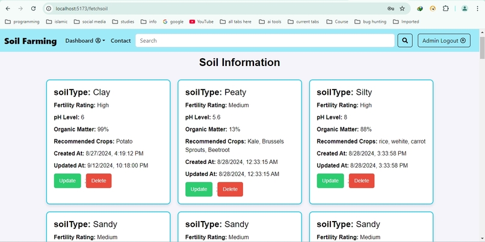Click the address bar URL
This screenshot has height=242, width=485.
point(82,8)
